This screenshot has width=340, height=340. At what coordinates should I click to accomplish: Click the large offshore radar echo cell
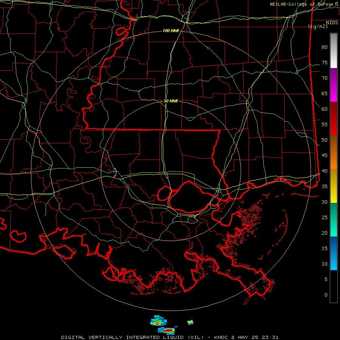pos(159,321)
